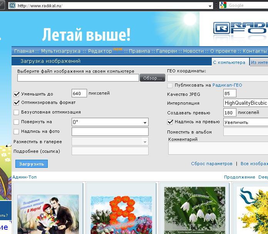
Task: Toggle the 'Уменьшить до' checkbox
Action: point(17,94)
